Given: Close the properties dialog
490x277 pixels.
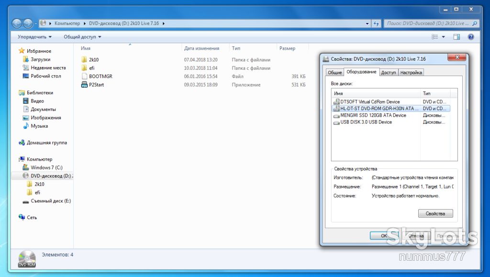Looking at the screenshot, I should click(457, 57).
